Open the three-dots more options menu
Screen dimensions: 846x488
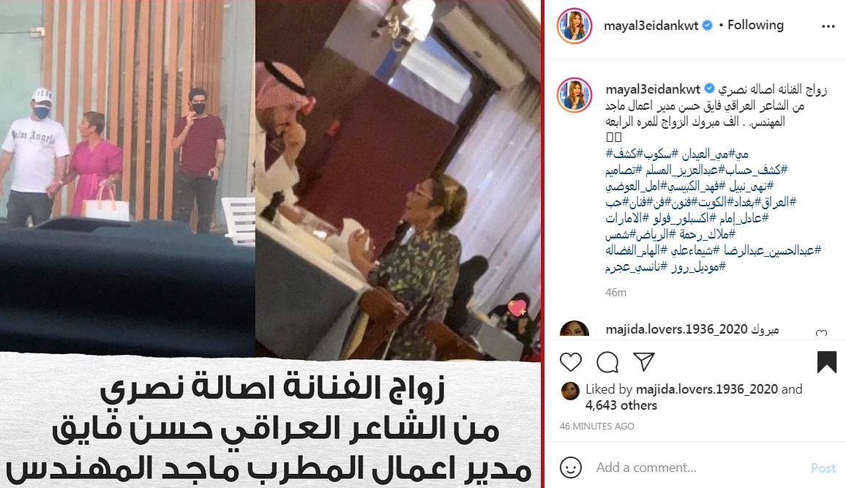click(x=828, y=26)
